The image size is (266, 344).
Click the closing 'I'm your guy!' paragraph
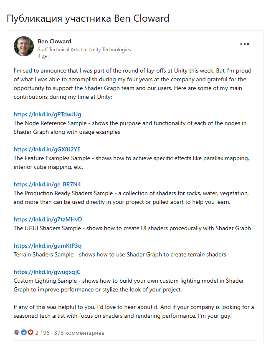(134, 311)
